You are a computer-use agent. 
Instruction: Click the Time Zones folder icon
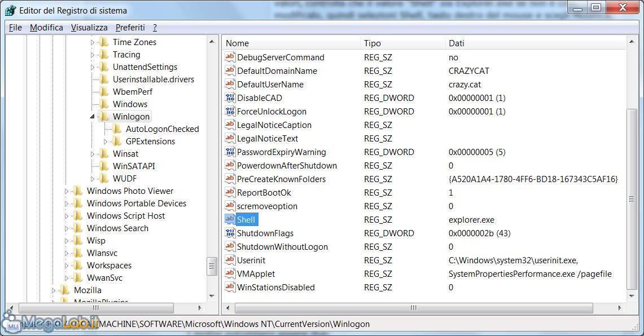tap(104, 42)
